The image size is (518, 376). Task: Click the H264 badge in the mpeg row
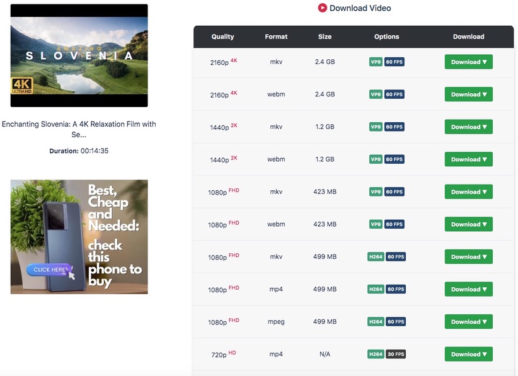pyautogui.click(x=376, y=322)
